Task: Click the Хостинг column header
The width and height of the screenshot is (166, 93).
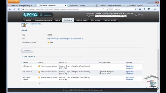Action: pyautogui.click(x=25, y=63)
